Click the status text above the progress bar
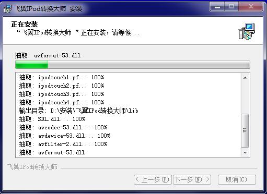This screenshot has height=194, width=267. point(48,55)
